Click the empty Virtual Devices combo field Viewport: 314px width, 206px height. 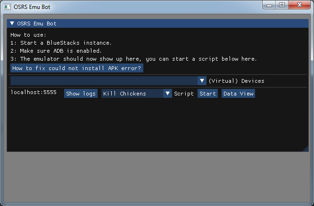click(x=104, y=81)
